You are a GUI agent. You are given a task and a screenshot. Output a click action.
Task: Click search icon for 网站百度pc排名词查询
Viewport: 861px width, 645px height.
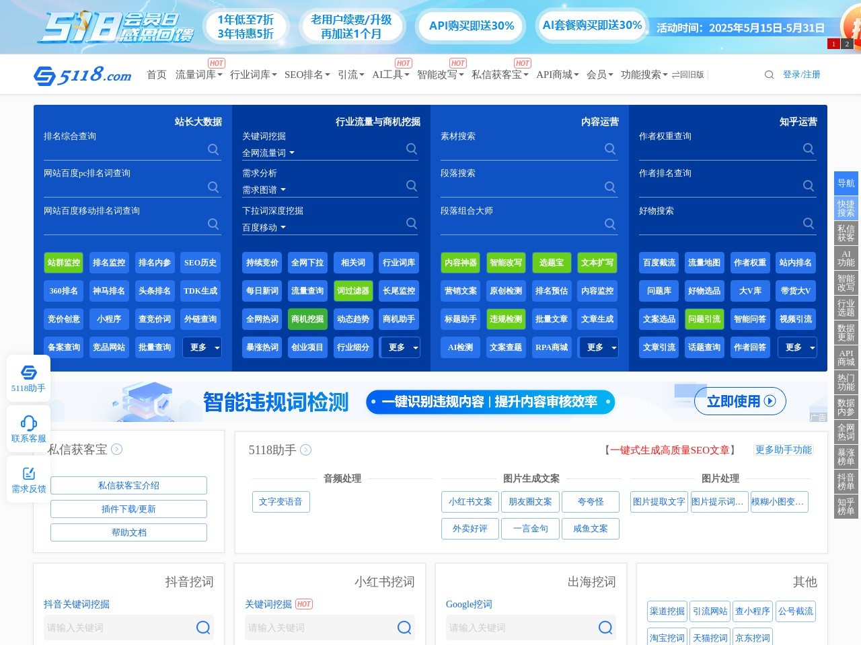(x=213, y=187)
